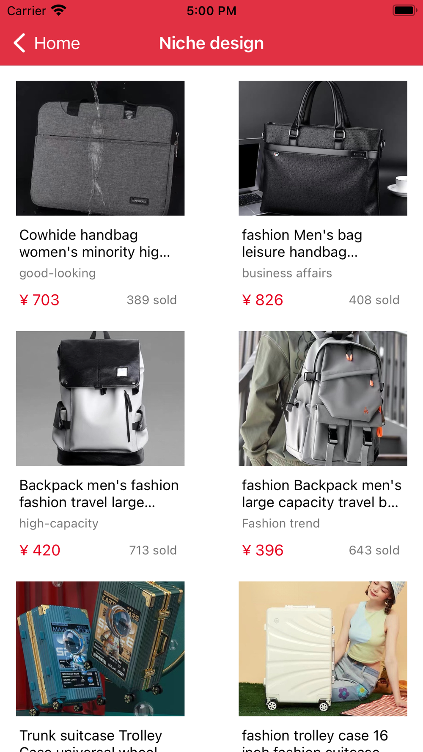Tap the ¥ 826 price
The height and width of the screenshot is (752, 423).
262,300
